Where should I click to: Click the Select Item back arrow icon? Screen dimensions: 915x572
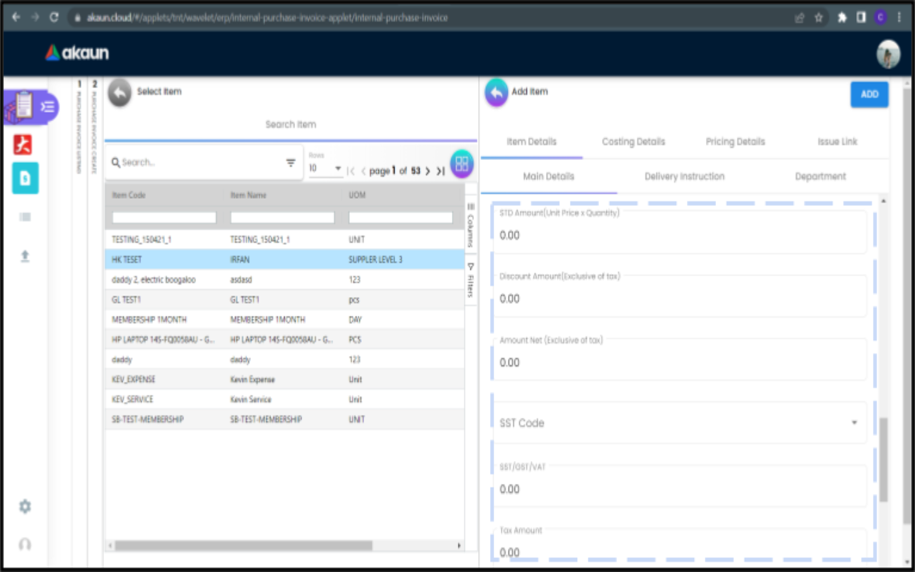point(119,93)
